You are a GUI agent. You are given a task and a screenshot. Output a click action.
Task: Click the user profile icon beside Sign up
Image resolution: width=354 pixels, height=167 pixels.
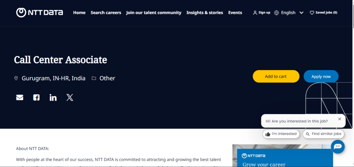click(x=255, y=13)
